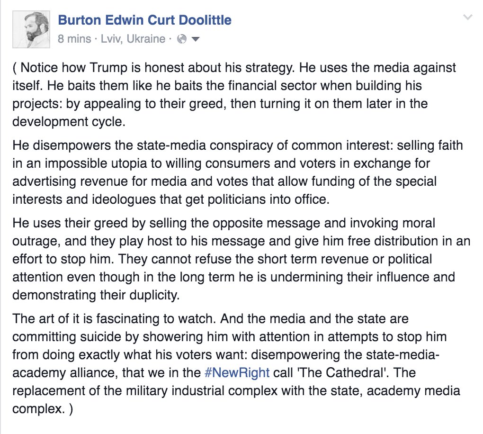Click the words 'development cycle.'
Screen dimensions: 483x434
pyautogui.click(x=70, y=120)
